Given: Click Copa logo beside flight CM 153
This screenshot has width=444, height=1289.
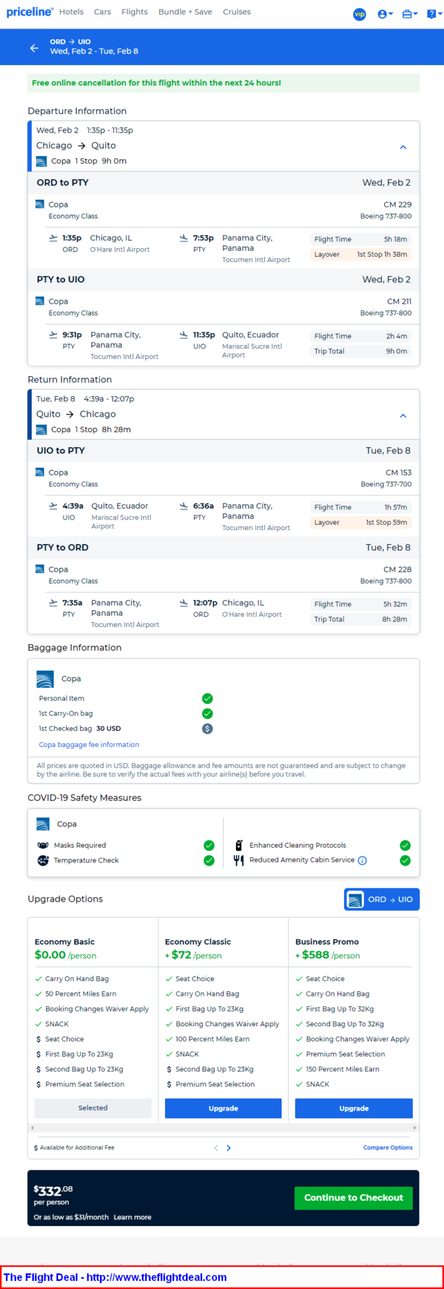Looking at the screenshot, I should pyautogui.click(x=40, y=472).
